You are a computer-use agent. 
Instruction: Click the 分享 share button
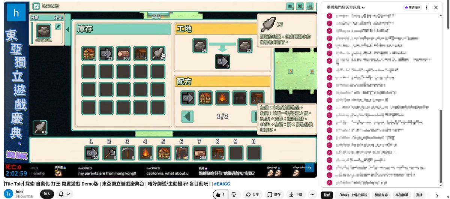pos(252,194)
